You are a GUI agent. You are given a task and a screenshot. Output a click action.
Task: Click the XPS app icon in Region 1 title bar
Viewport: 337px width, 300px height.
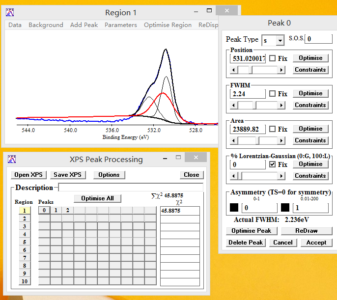point(10,12)
